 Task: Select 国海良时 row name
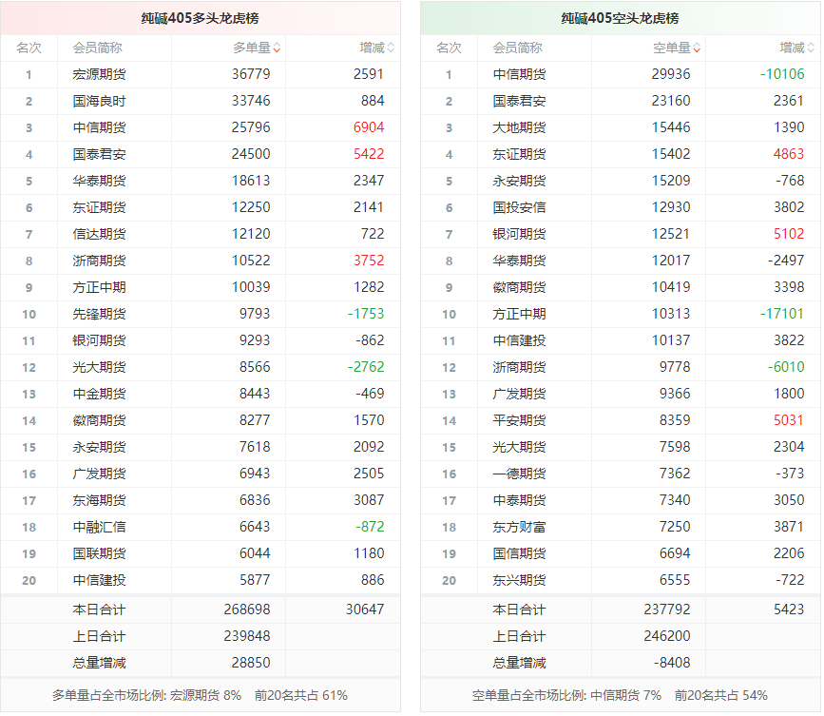pos(100,101)
